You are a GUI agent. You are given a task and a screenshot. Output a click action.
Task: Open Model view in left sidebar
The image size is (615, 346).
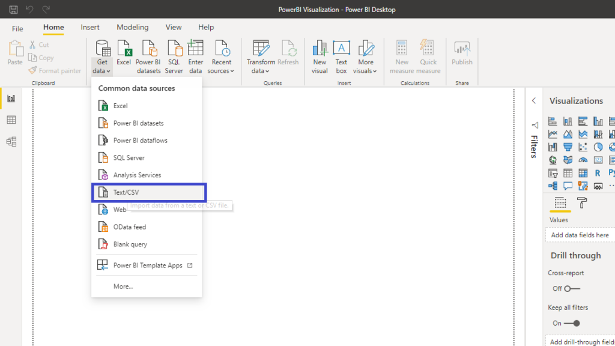click(11, 142)
